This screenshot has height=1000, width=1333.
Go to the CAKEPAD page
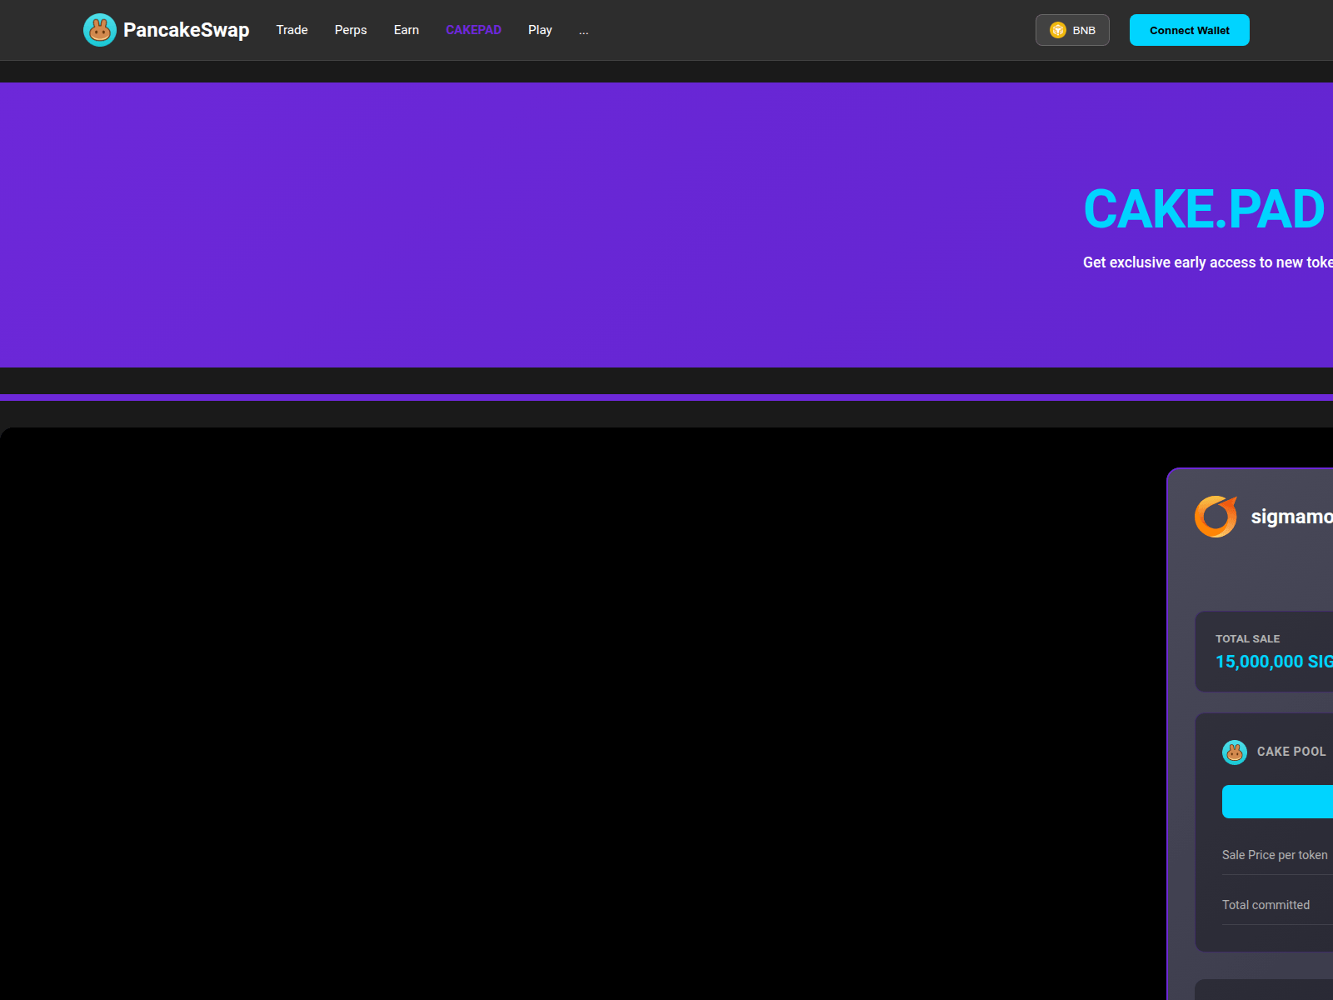click(x=473, y=30)
